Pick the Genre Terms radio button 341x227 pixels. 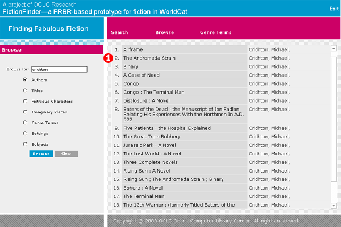[x=25, y=123]
